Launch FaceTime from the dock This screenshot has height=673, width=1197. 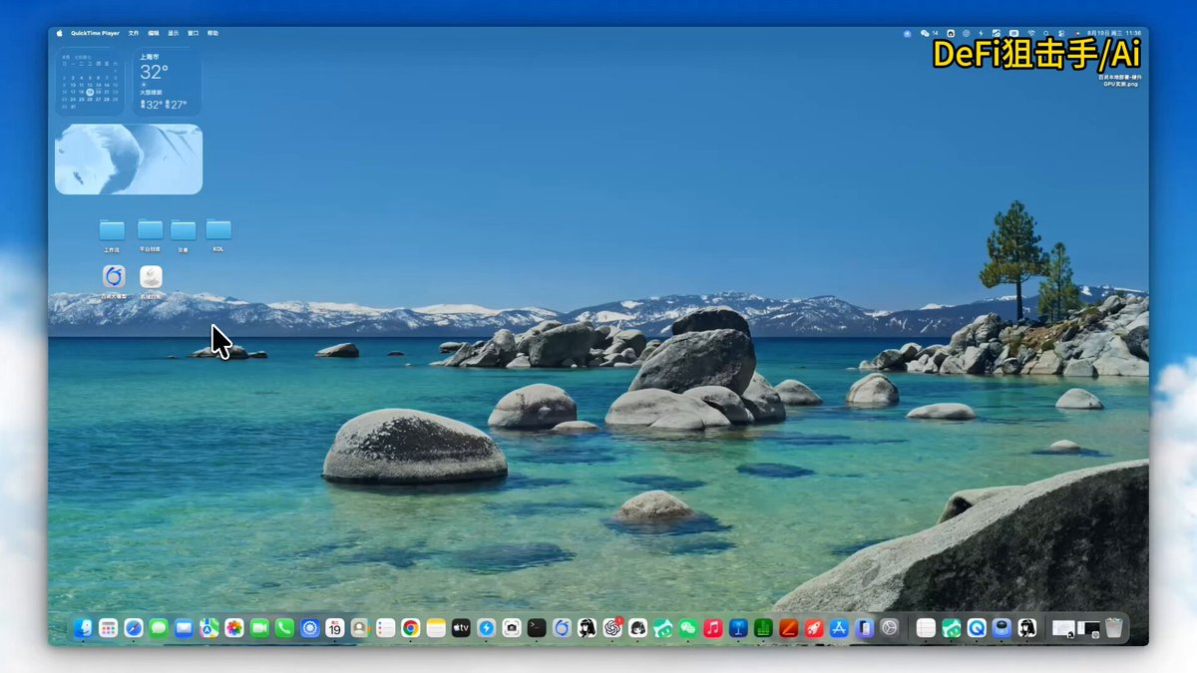coord(259,628)
